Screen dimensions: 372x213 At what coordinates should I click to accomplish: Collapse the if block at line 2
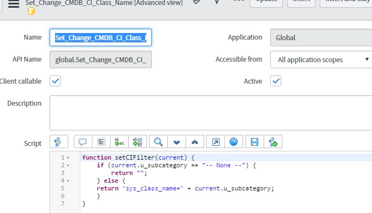click(68, 166)
